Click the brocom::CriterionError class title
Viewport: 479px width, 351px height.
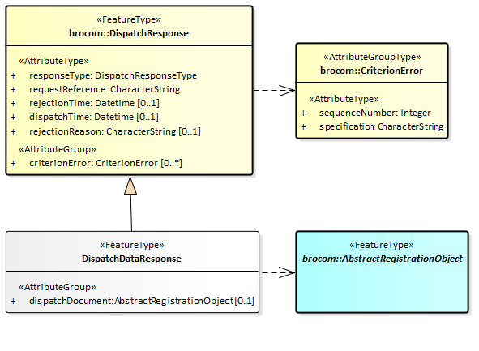371,71
